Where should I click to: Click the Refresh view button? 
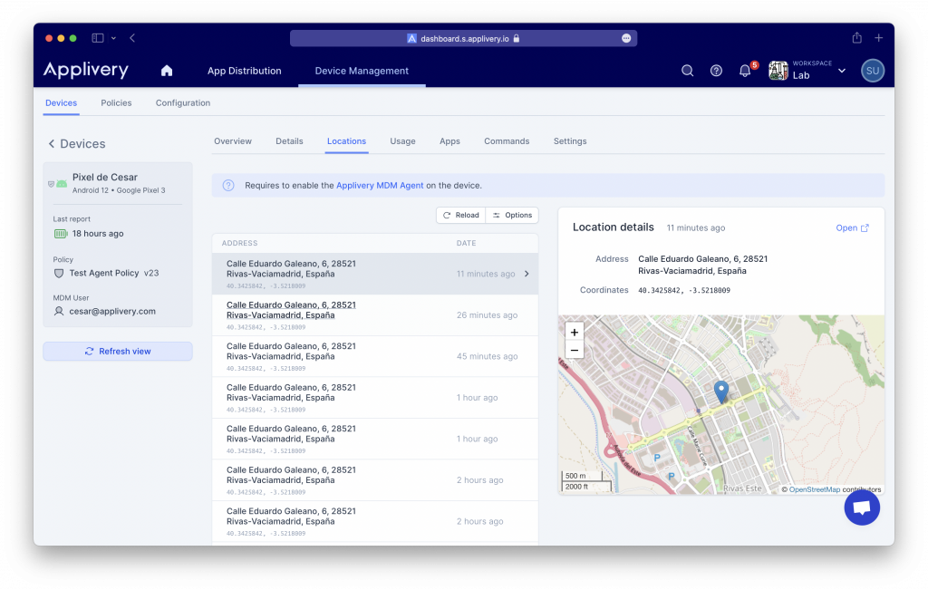(118, 352)
